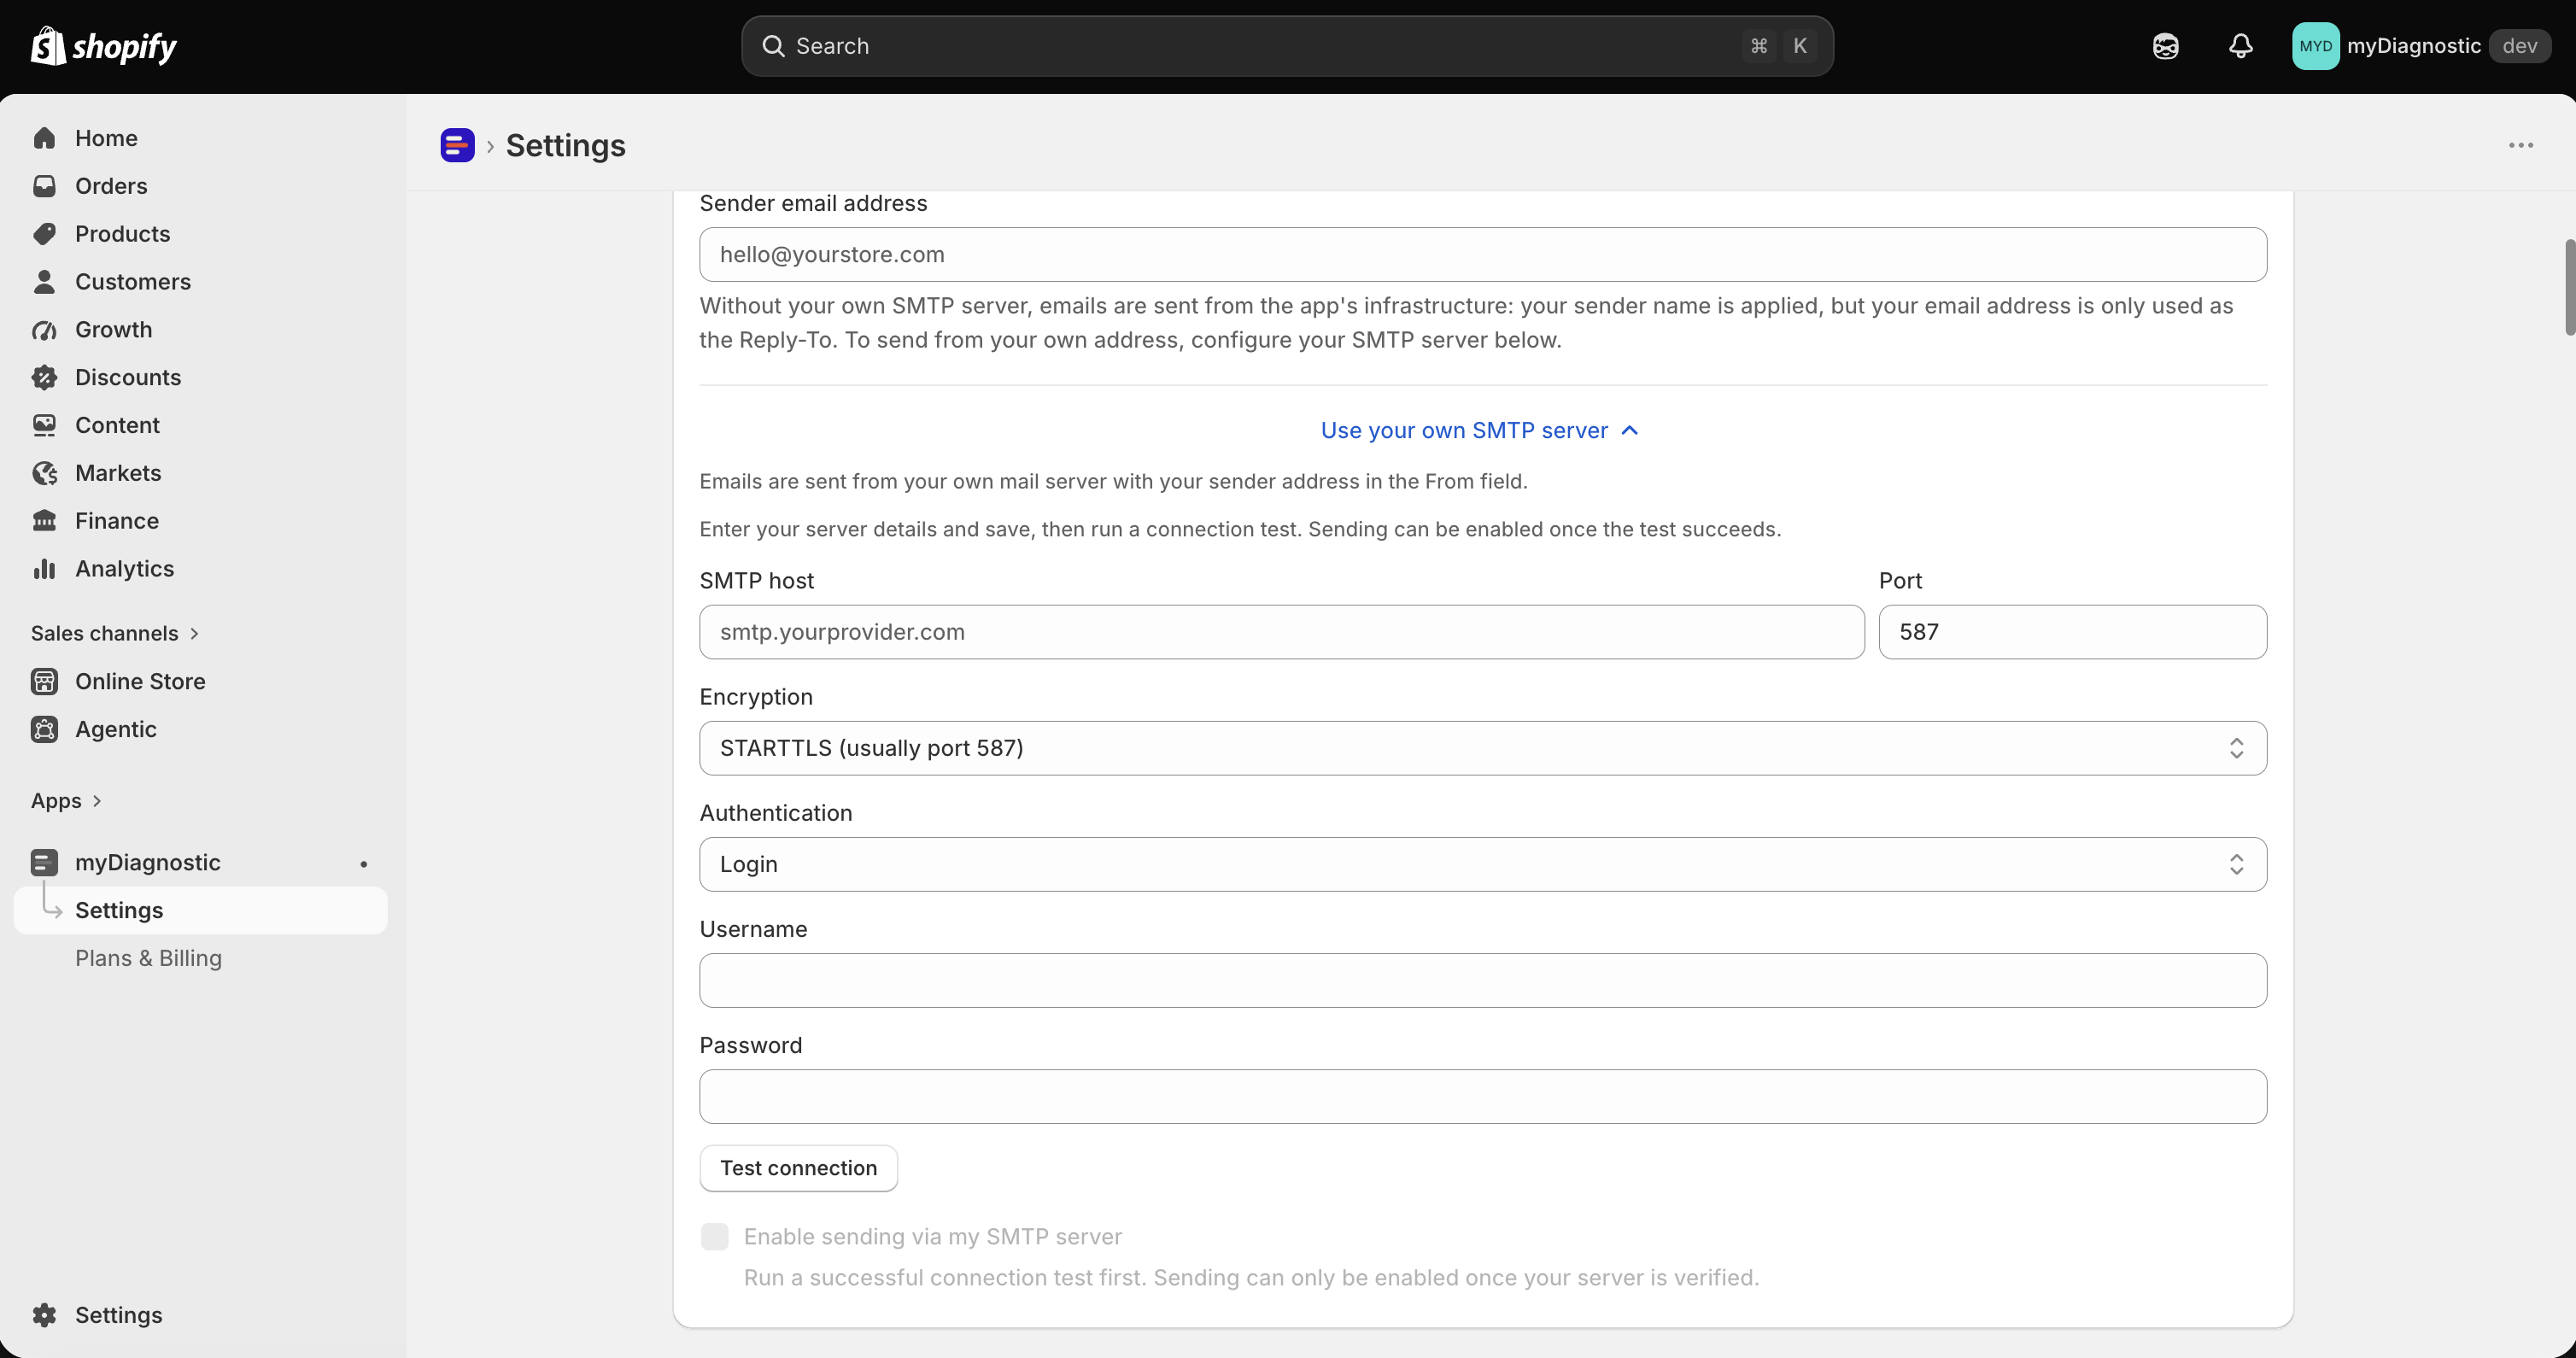Image resolution: width=2576 pixels, height=1358 pixels.
Task: Click the Online Store storefront icon
Action: tap(44, 681)
